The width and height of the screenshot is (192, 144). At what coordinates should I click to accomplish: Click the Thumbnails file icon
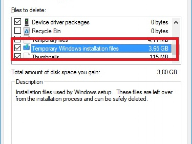[26, 57]
